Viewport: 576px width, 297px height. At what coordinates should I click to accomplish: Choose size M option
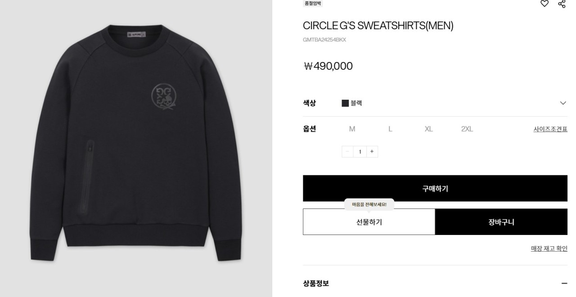pos(352,129)
